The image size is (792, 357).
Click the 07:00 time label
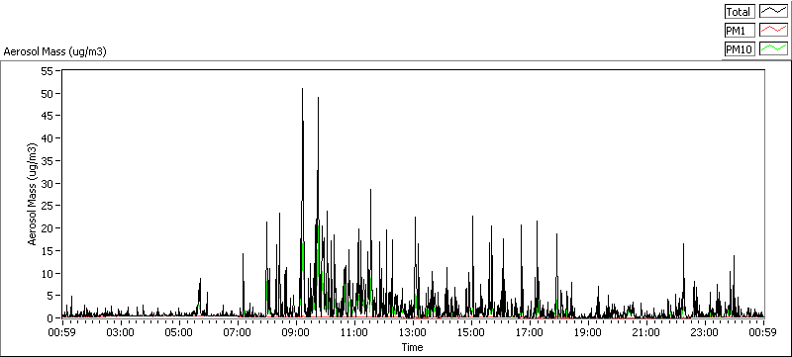pos(237,333)
